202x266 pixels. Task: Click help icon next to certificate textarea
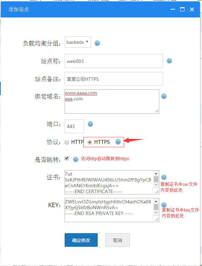click(x=164, y=177)
